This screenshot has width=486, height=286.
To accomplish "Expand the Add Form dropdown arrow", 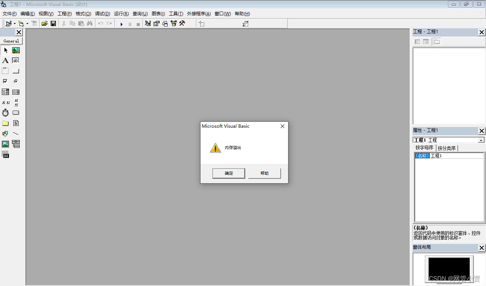I will [x=27, y=23].
